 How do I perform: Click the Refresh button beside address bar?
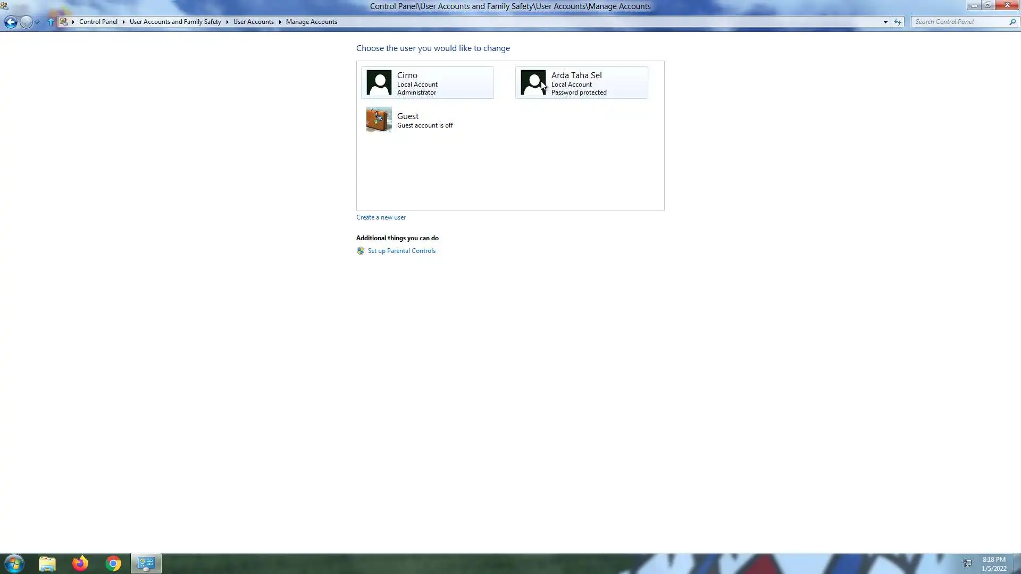click(898, 22)
